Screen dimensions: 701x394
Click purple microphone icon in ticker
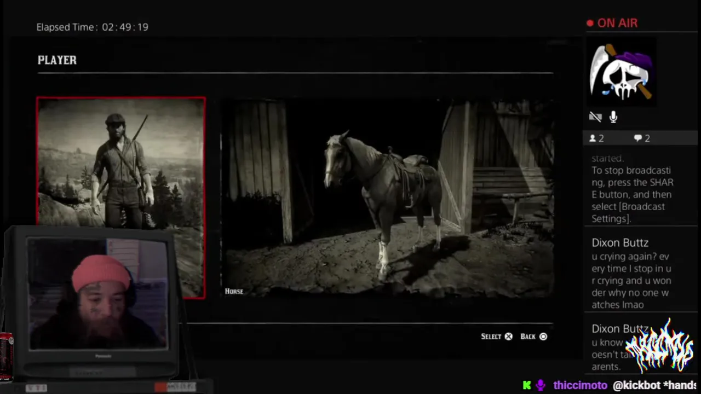pos(541,385)
